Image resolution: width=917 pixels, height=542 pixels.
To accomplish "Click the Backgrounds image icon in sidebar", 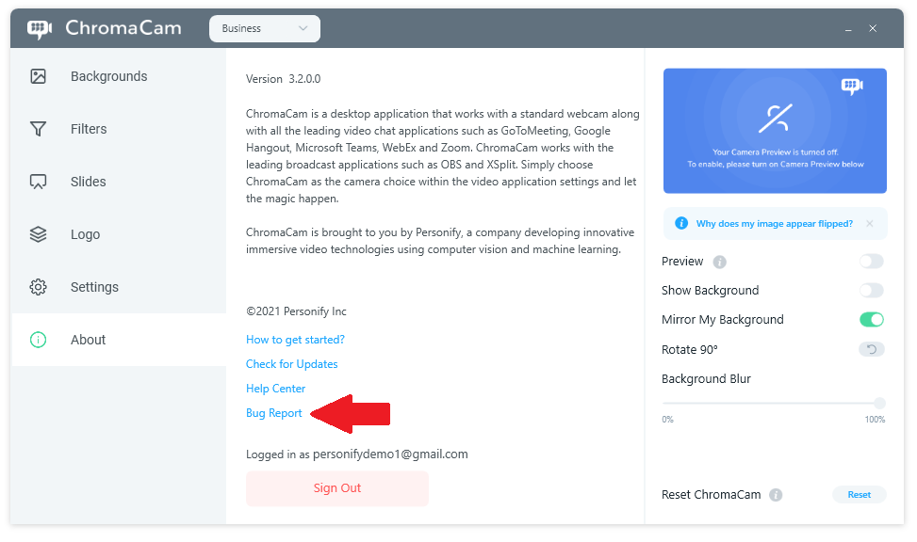I will pyautogui.click(x=39, y=76).
